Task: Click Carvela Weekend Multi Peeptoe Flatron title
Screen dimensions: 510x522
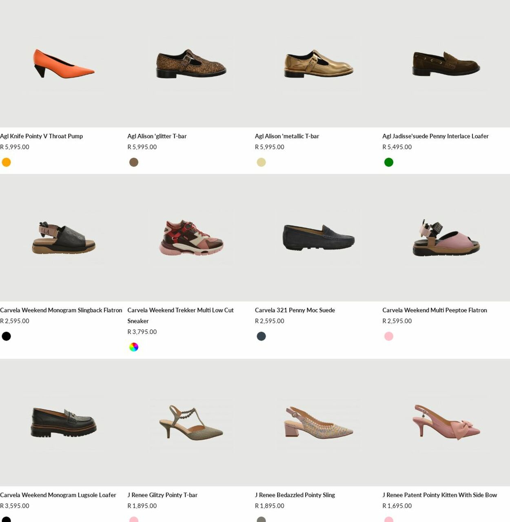Action: tap(435, 310)
